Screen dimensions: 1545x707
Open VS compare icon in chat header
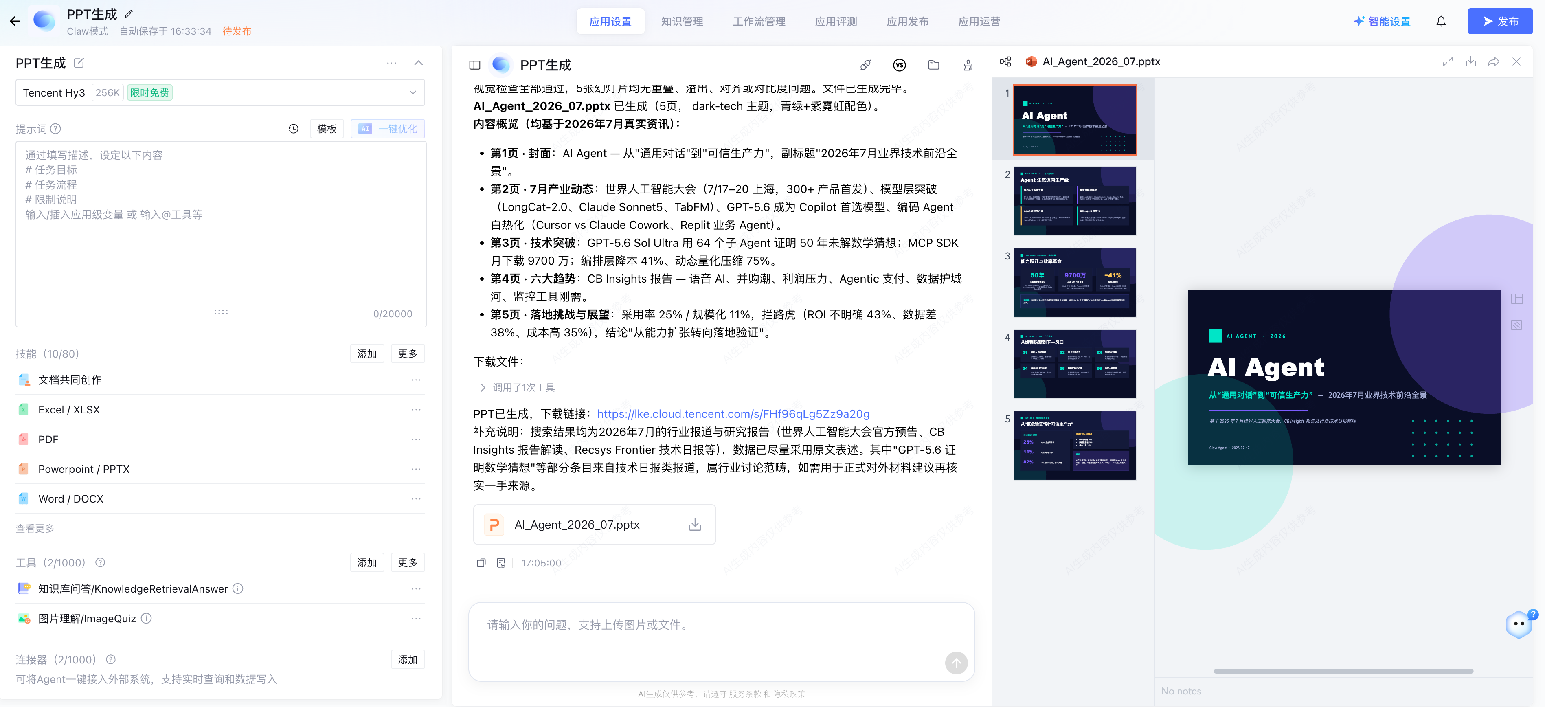pos(899,65)
